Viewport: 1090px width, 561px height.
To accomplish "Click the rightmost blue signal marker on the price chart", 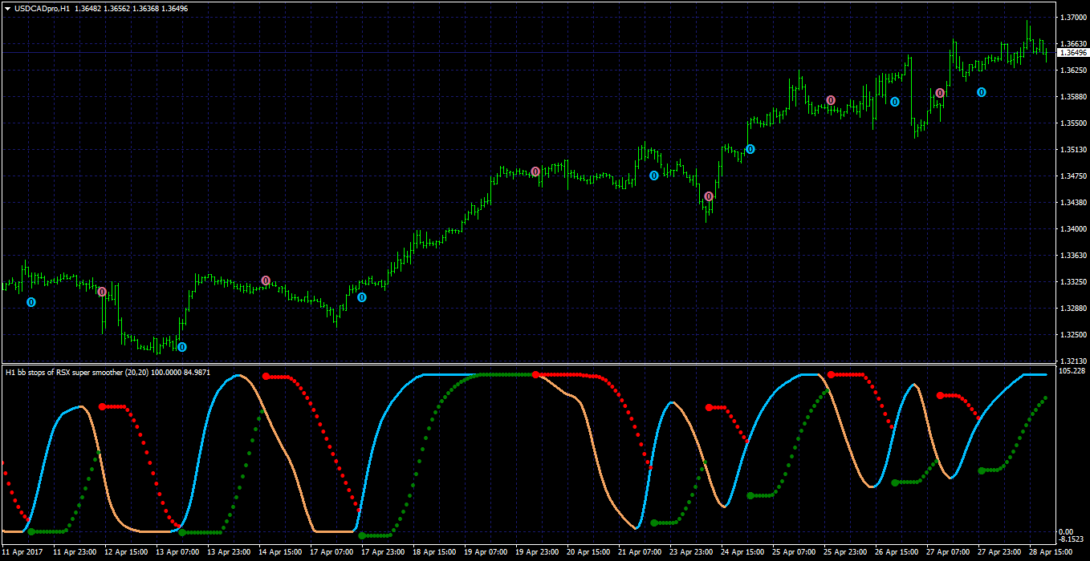I will coord(982,92).
